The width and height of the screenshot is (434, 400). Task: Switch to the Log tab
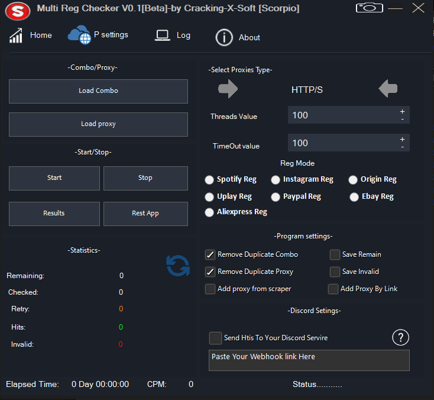pos(183,35)
